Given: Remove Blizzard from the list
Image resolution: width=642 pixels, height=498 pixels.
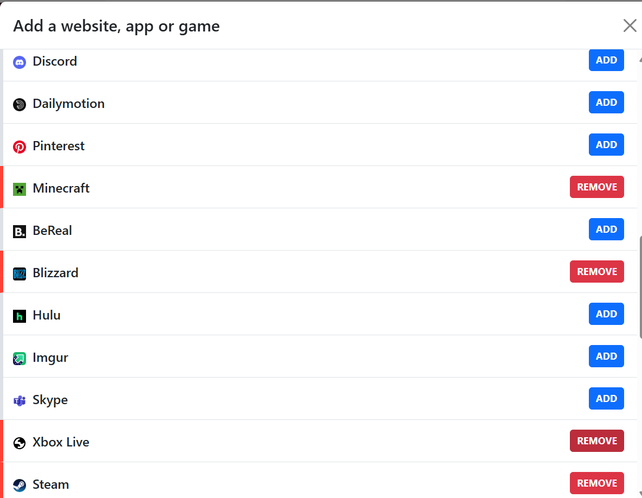Looking at the screenshot, I should [596, 272].
